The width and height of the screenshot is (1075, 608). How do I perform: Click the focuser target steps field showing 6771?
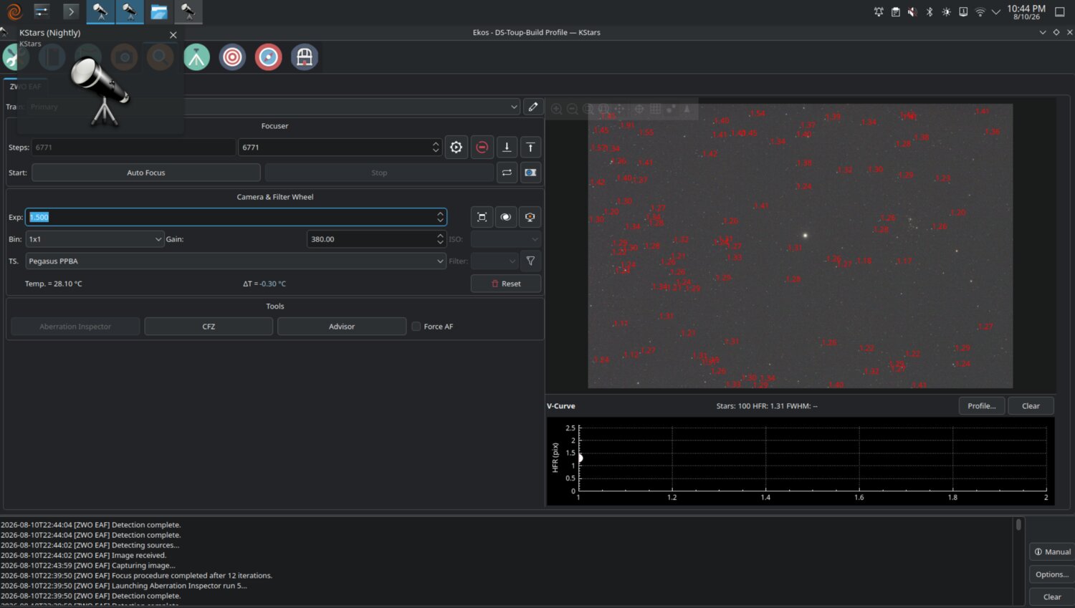[x=340, y=148]
